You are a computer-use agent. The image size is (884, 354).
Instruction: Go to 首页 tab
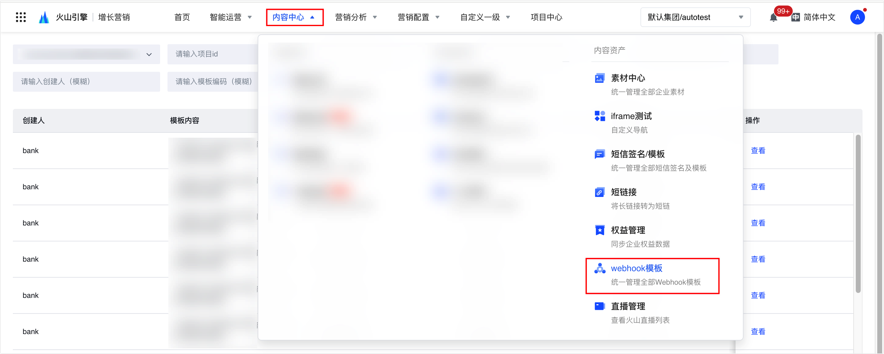(182, 17)
